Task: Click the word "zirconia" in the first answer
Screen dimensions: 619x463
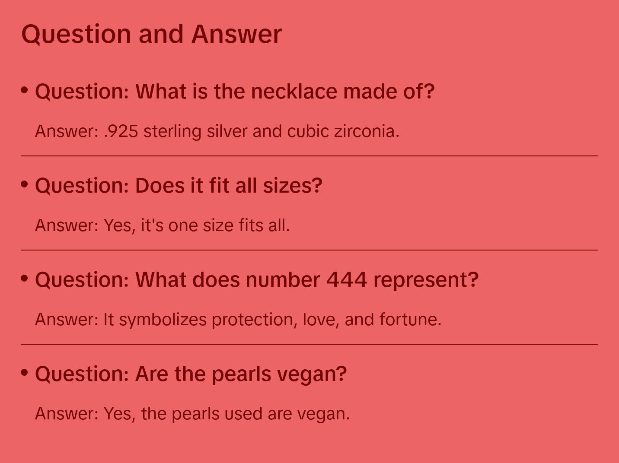Action: point(367,131)
